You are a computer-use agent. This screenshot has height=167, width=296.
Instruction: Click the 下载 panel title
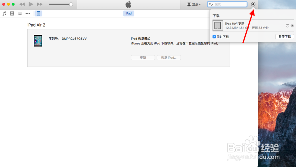[216, 16]
